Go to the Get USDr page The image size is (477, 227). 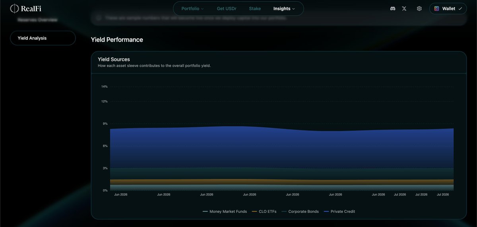coord(227,8)
